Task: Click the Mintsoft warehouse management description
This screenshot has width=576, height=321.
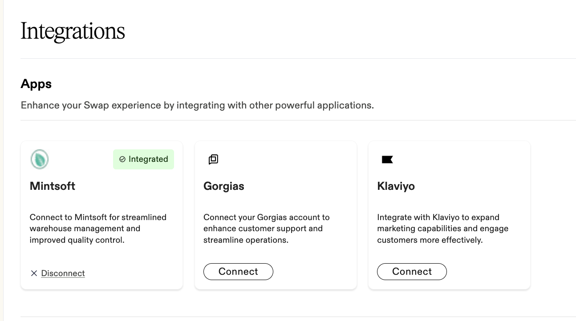Action: [x=98, y=229]
